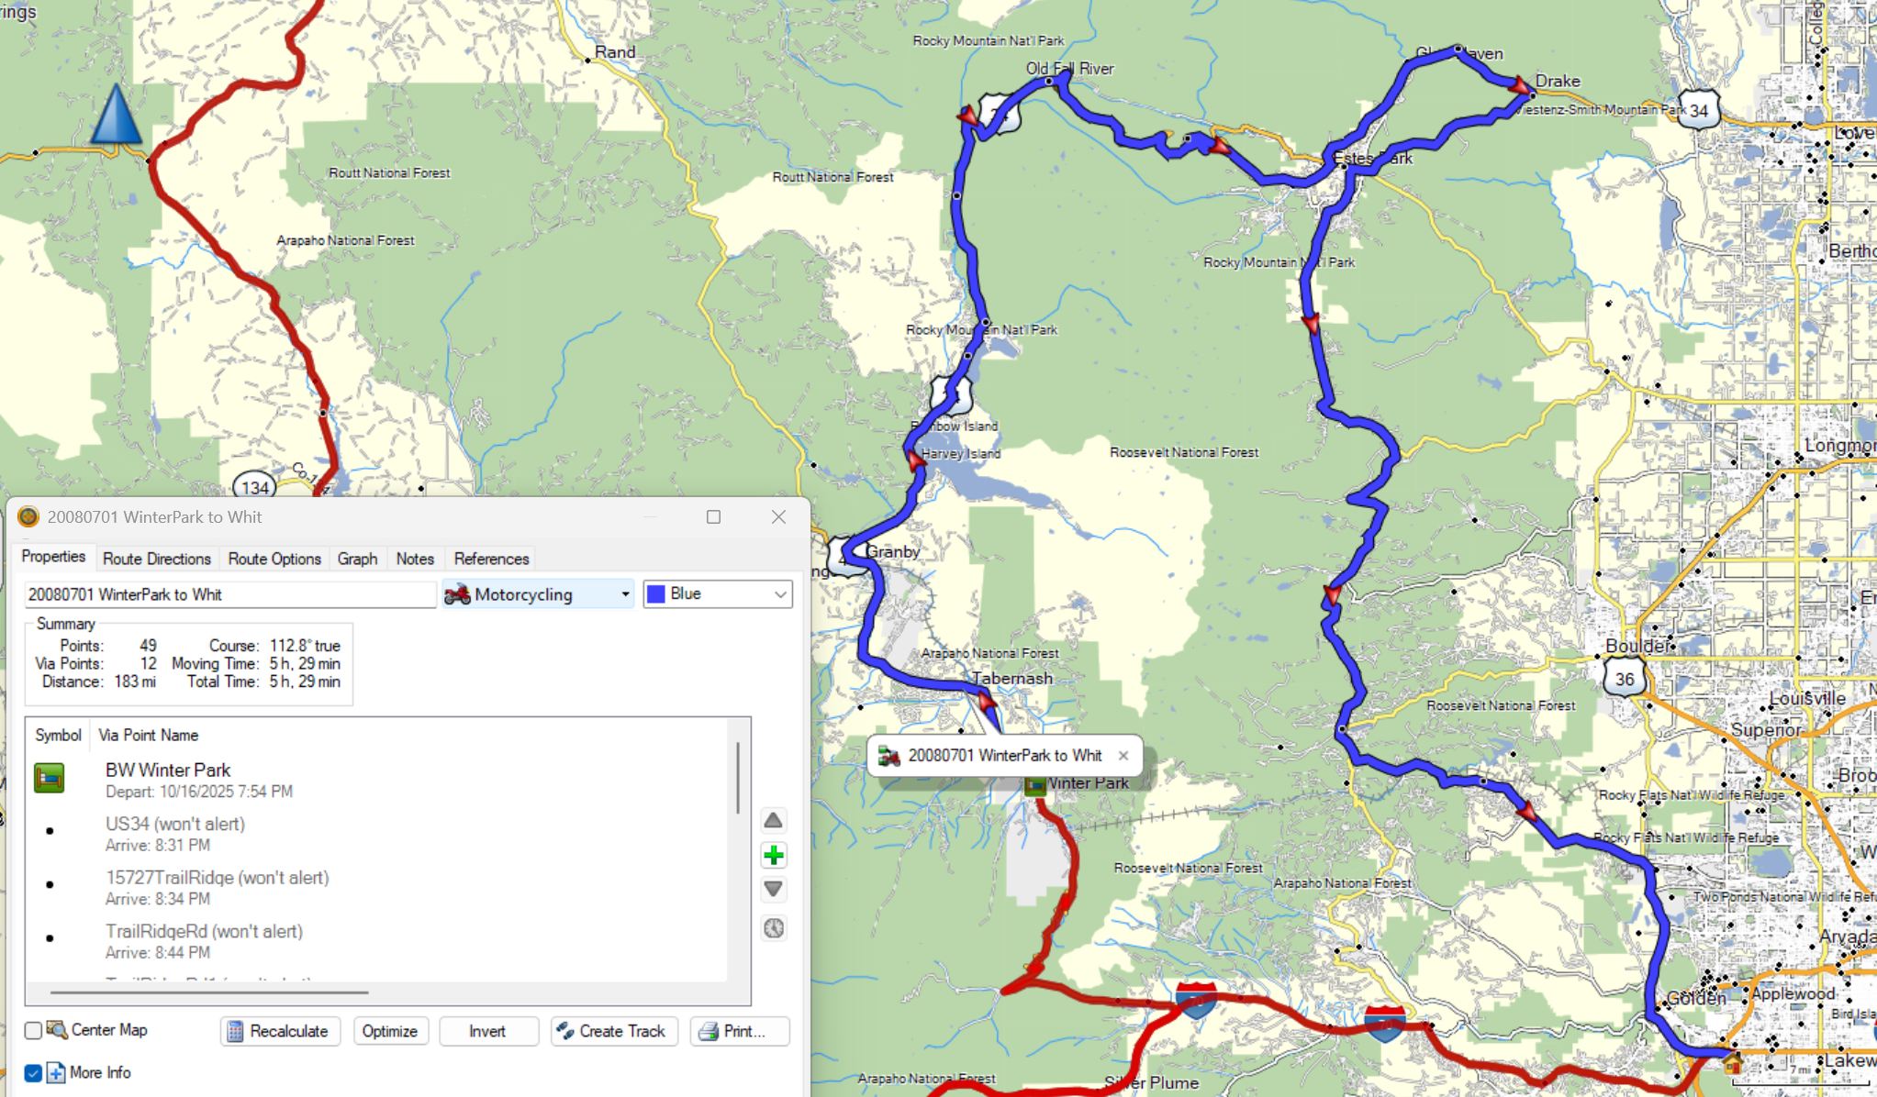Uncheck More Info checkbox
1877x1097 pixels.
point(34,1072)
